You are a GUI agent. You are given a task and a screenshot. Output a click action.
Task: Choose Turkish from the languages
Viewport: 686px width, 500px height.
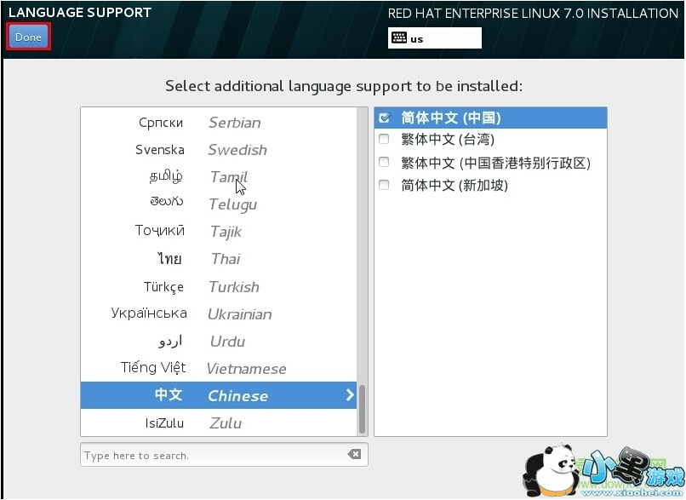coord(219,287)
